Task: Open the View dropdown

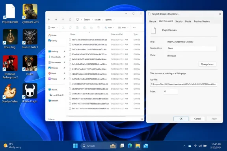Action: pyautogui.click(x=123, y=28)
